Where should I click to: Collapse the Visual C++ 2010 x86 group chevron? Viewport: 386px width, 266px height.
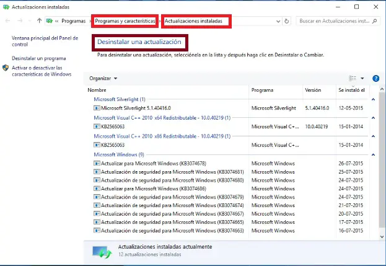[373, 136]
